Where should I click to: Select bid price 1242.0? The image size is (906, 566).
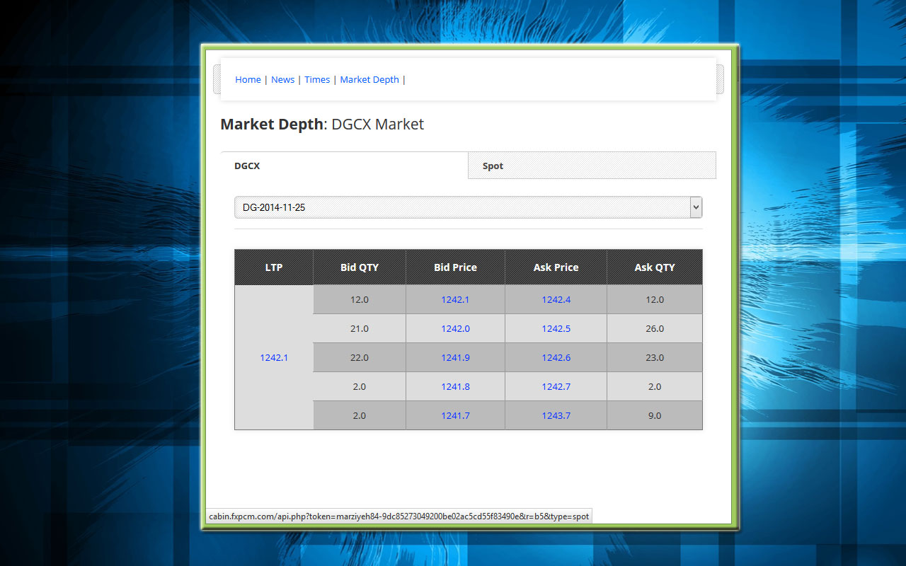[x=455, y=329]
